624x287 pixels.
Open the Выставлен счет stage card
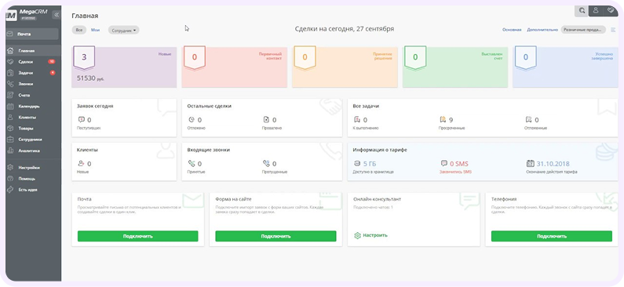coord(455,67)
